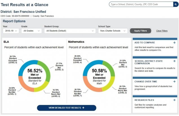Click View Detailed Test Results button
This screenshot has width=179, height=116.
click(67, 108)
